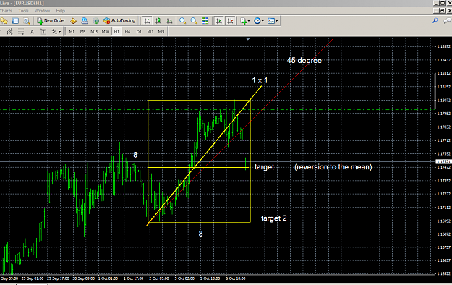
Task: Select the M1 timeframe
Action: (x=72, y=32)
